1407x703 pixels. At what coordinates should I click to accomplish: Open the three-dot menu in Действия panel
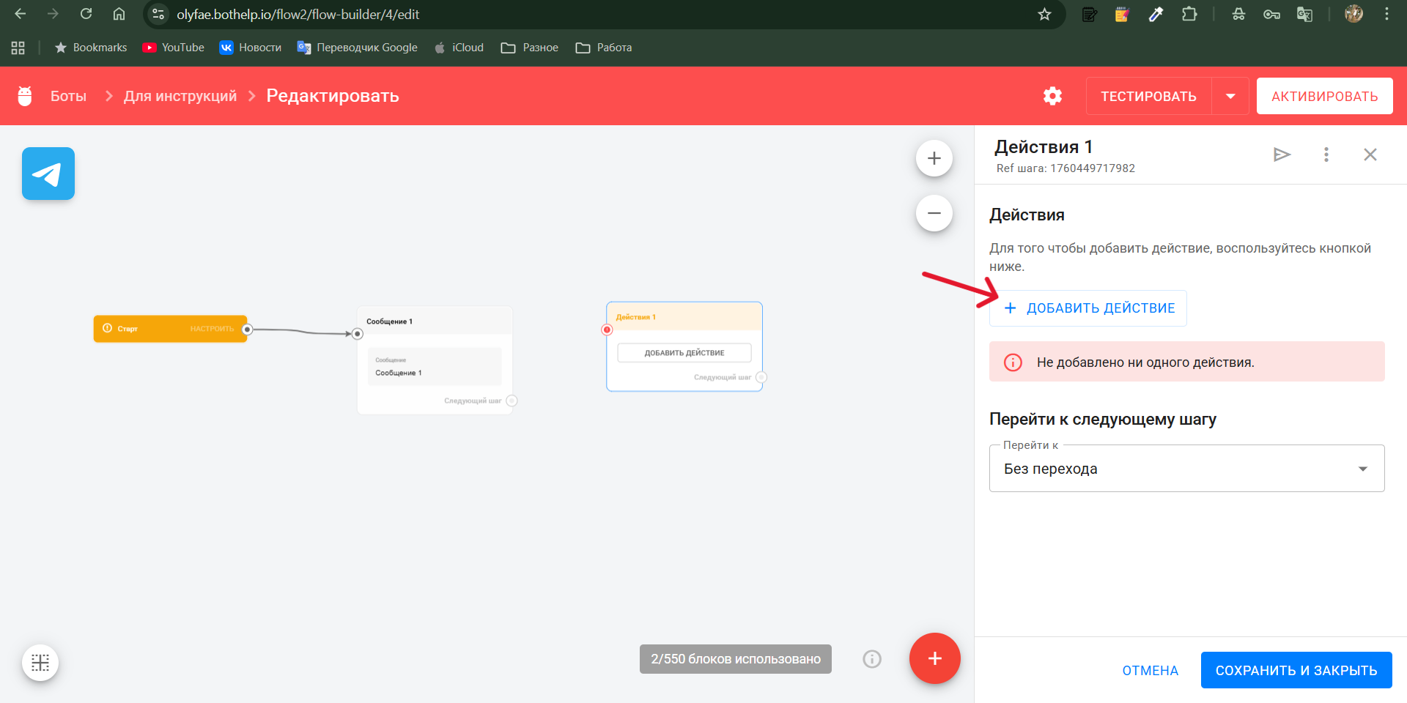(1326, 155)
